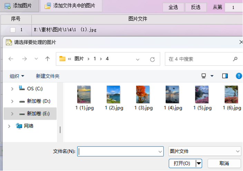
Task: Click the 取消 button
Action: [224, 163]
